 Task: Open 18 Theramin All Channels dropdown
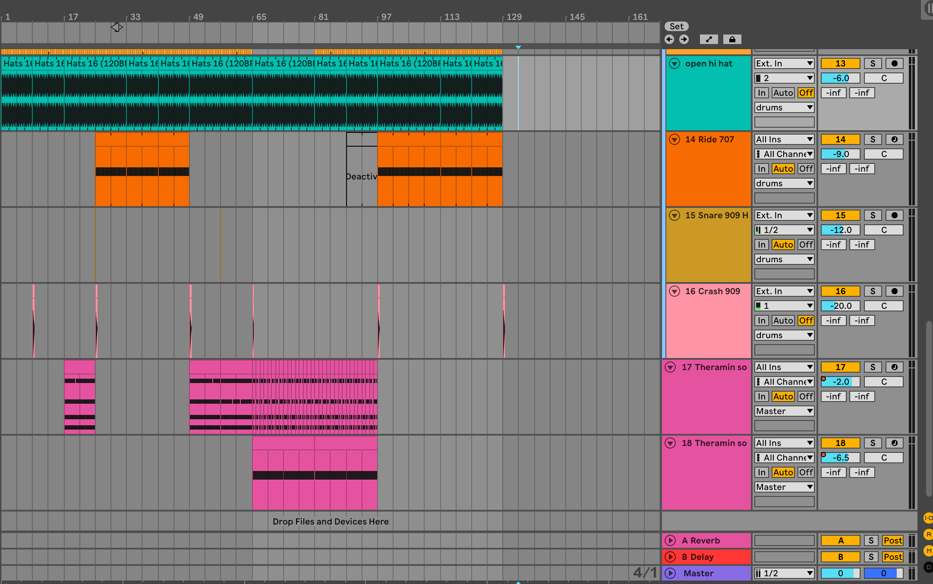[784, 458]
